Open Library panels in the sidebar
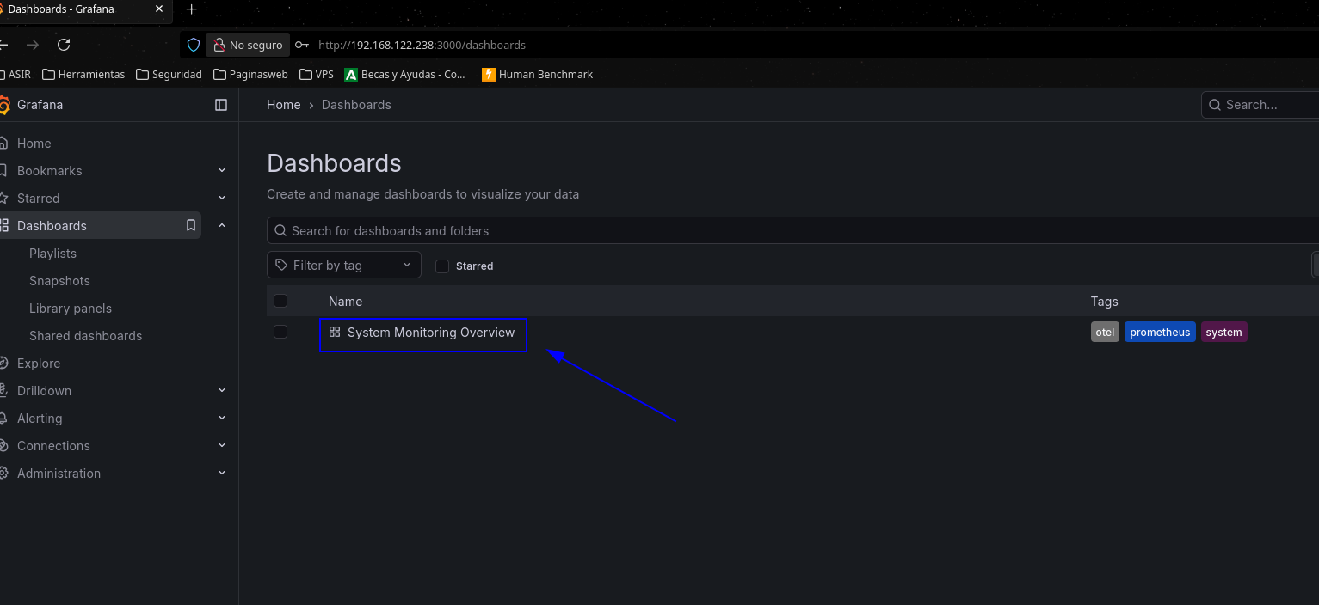 71,309
